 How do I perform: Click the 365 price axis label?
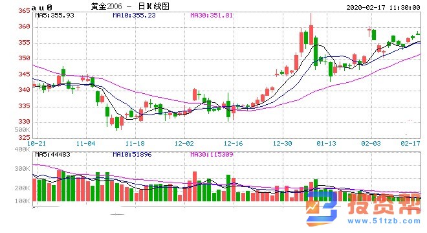coord(24,11)
